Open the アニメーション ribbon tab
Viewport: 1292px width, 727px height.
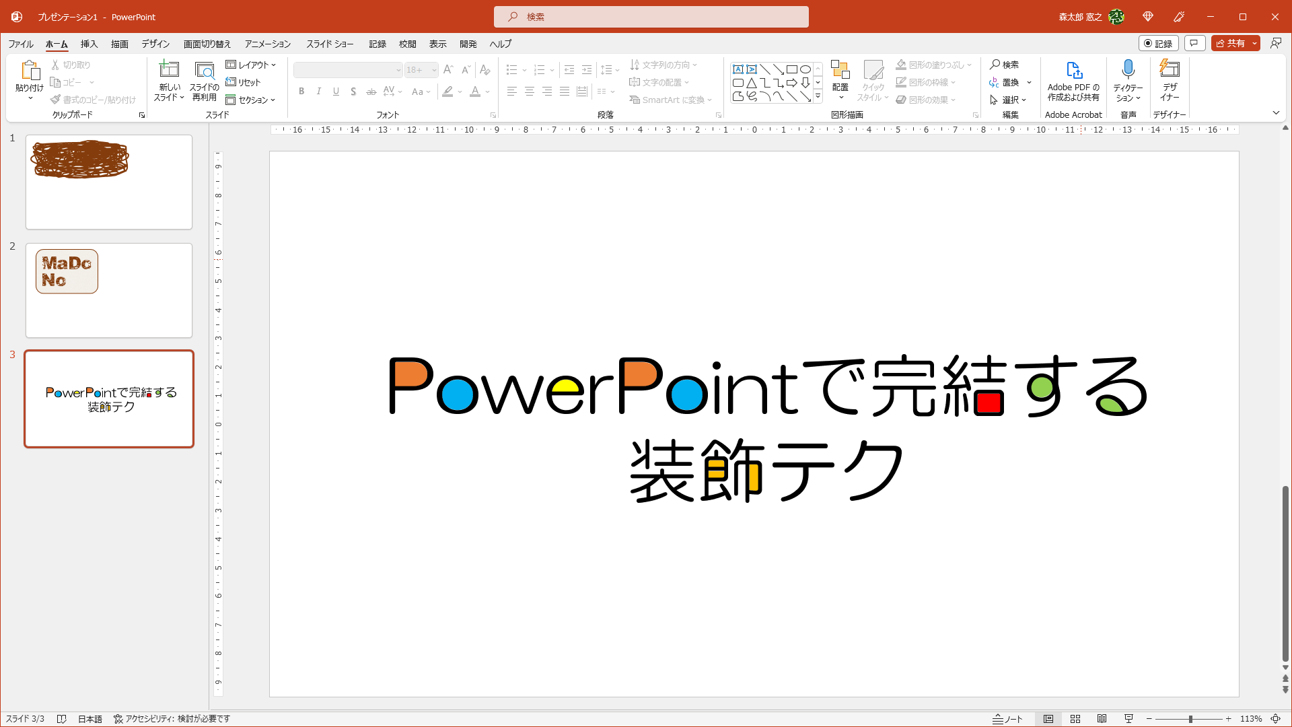pos(266,44)
